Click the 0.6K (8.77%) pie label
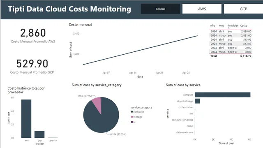This screenshot has width=263, height=148. coord(85,96)
